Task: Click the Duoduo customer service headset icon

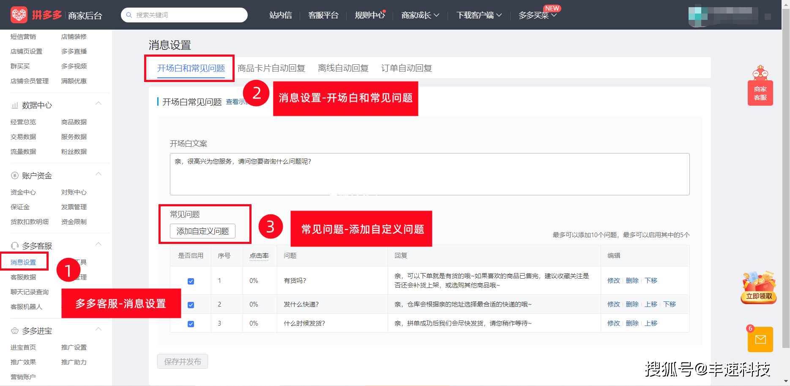Action: click(x=15, y=246)
